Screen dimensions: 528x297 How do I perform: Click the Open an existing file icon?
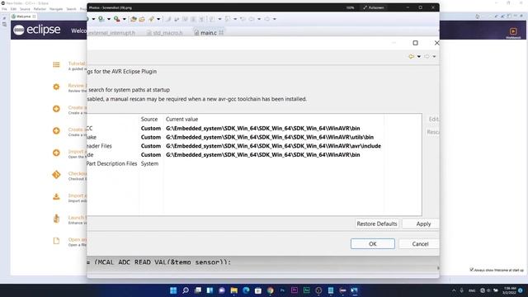click(x=56, y=241)
